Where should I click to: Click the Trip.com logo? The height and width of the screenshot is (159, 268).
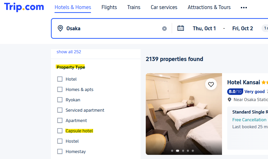coord(24,7)
